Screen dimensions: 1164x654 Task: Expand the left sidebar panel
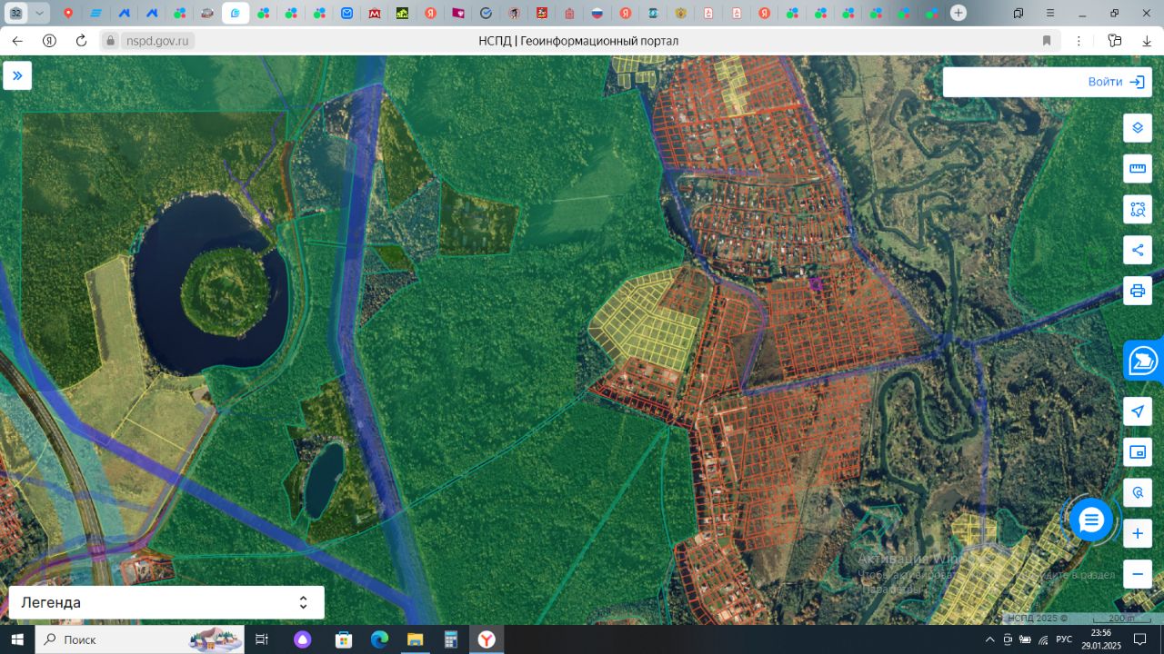(x=17, y=75)
